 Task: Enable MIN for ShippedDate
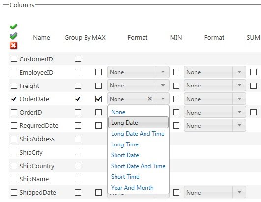176,193
